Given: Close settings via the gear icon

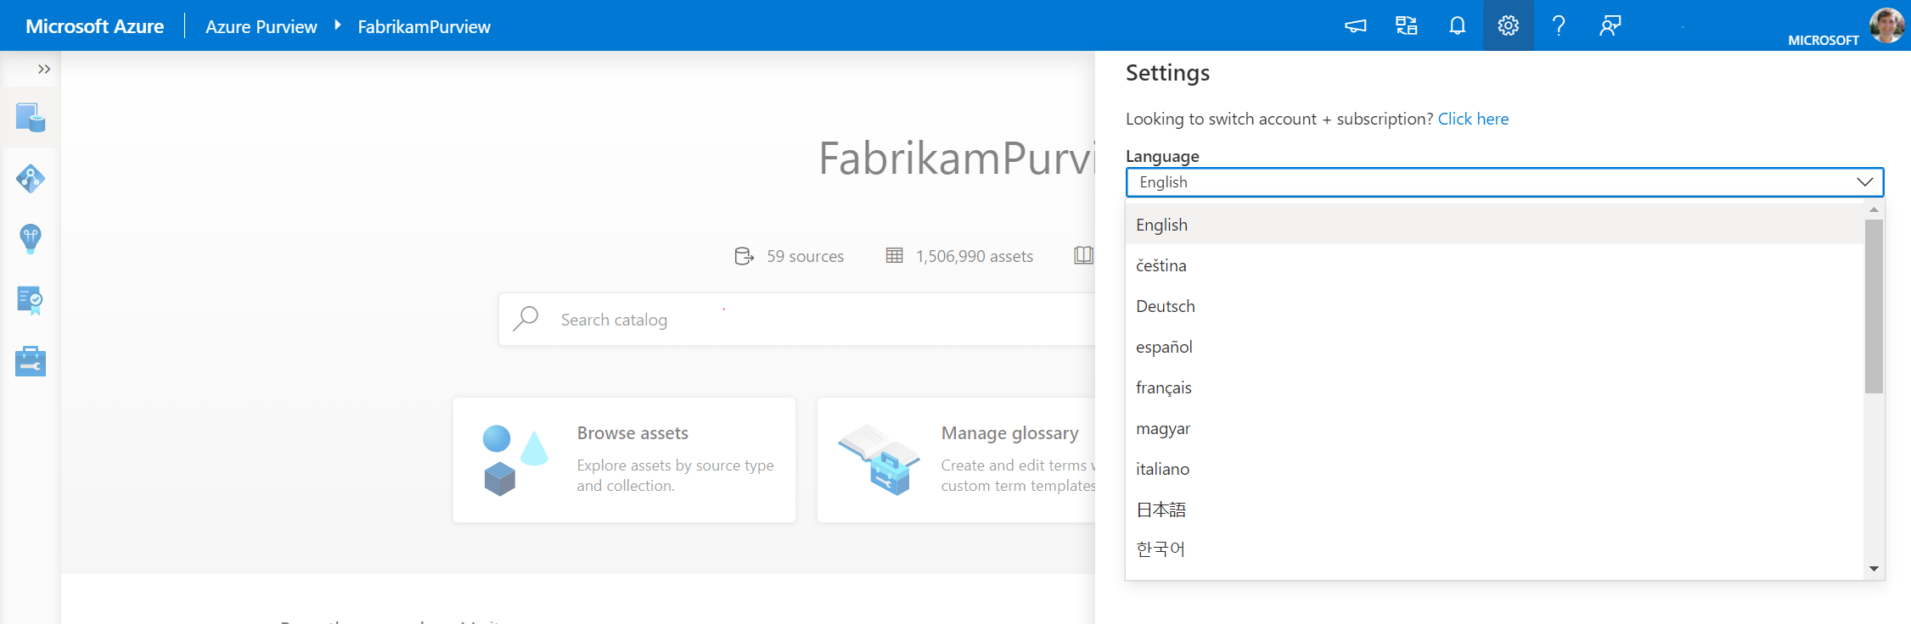Looking at the screenshot, I should coord(1509,25).
